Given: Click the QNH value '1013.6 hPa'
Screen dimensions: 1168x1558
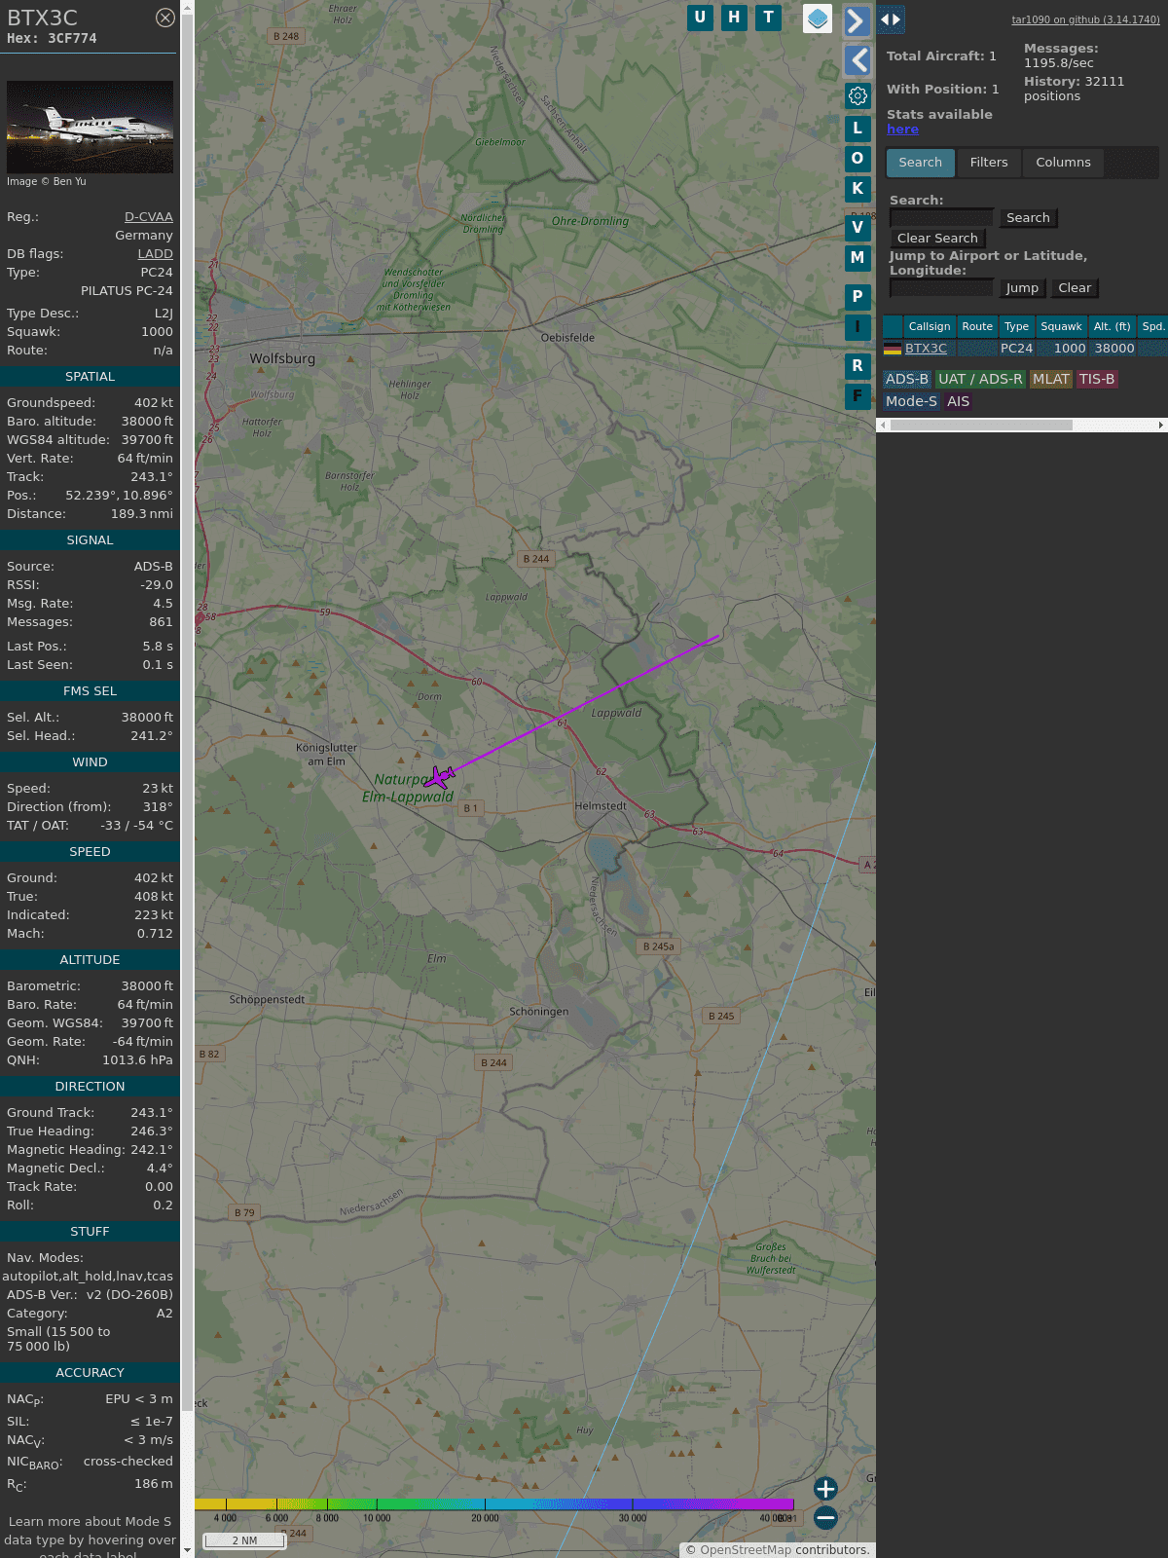Looking at the screenshot, I should [137, 1060].
